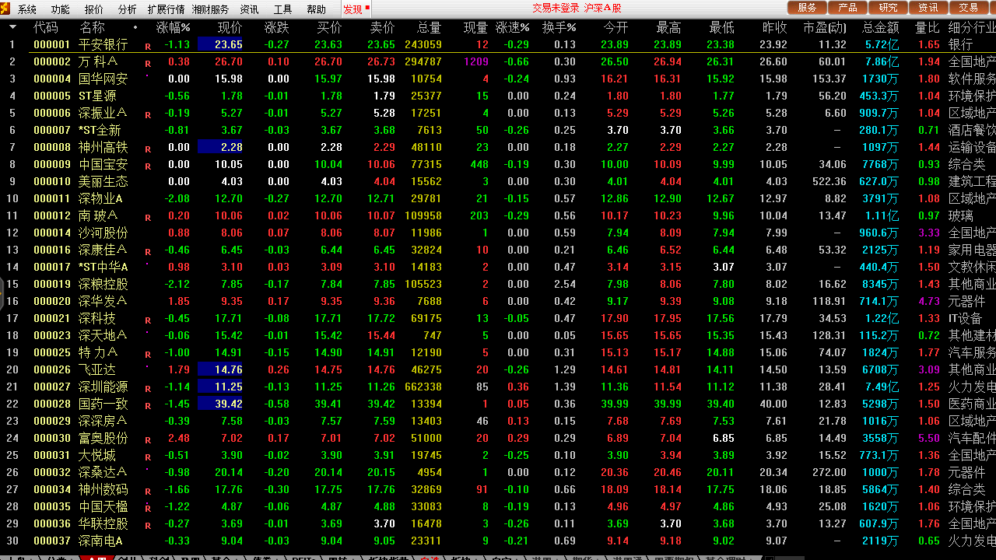The width and height of the screenshot is (996, 560).
Task: Open the 工具 menu
Action: pos(282,9)
